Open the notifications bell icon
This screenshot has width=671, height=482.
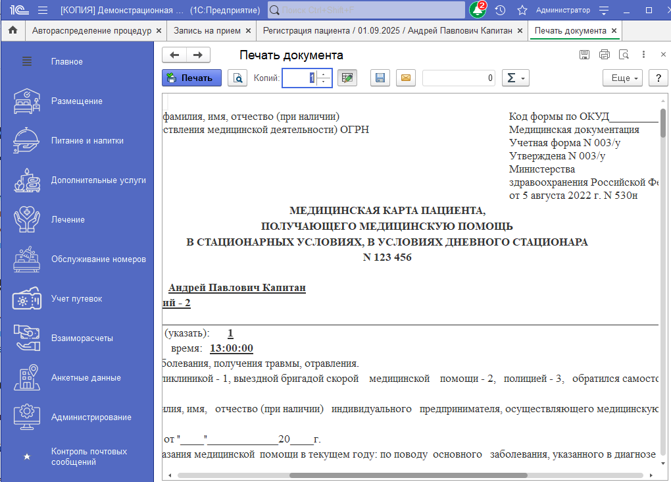click(477, 11)
